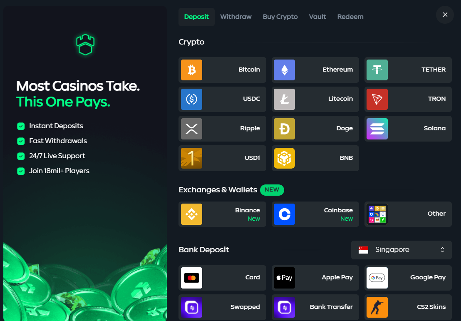Open the Binance exchange icon
Viewport: 461px width, 321px height.
pos(191,214)
